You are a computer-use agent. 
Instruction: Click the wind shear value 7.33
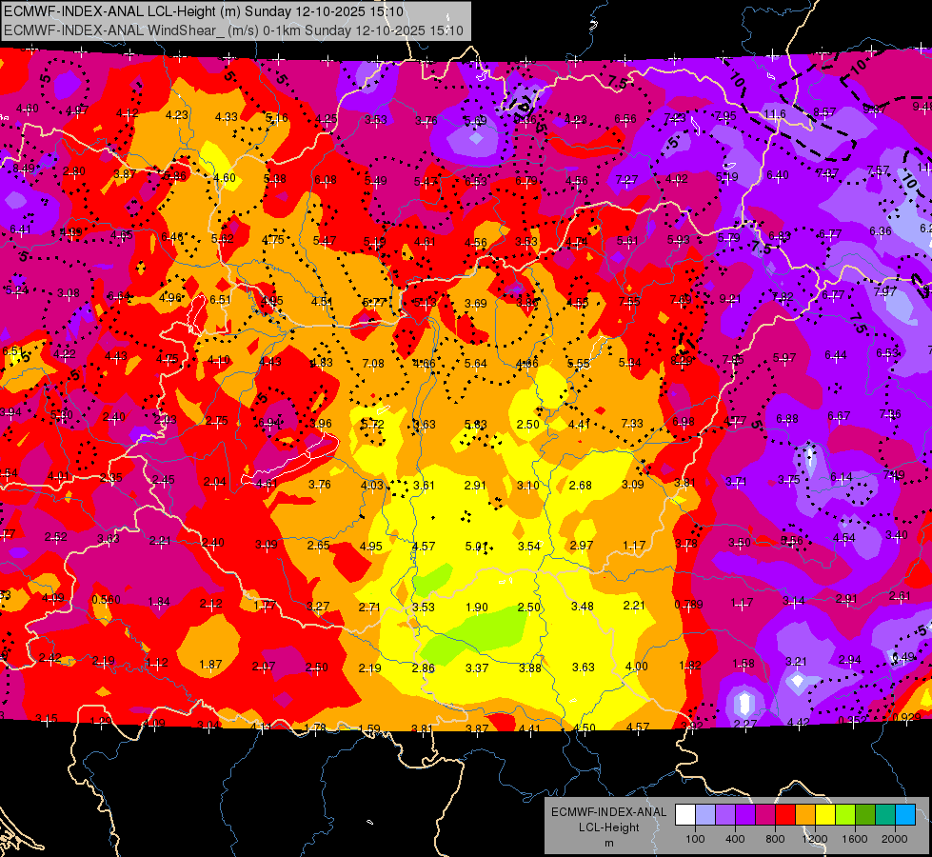click(x=632, y=424)
